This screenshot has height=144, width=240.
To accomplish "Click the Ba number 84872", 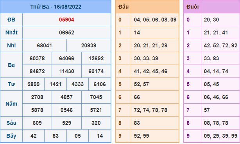I will click(x=37, y=71).
